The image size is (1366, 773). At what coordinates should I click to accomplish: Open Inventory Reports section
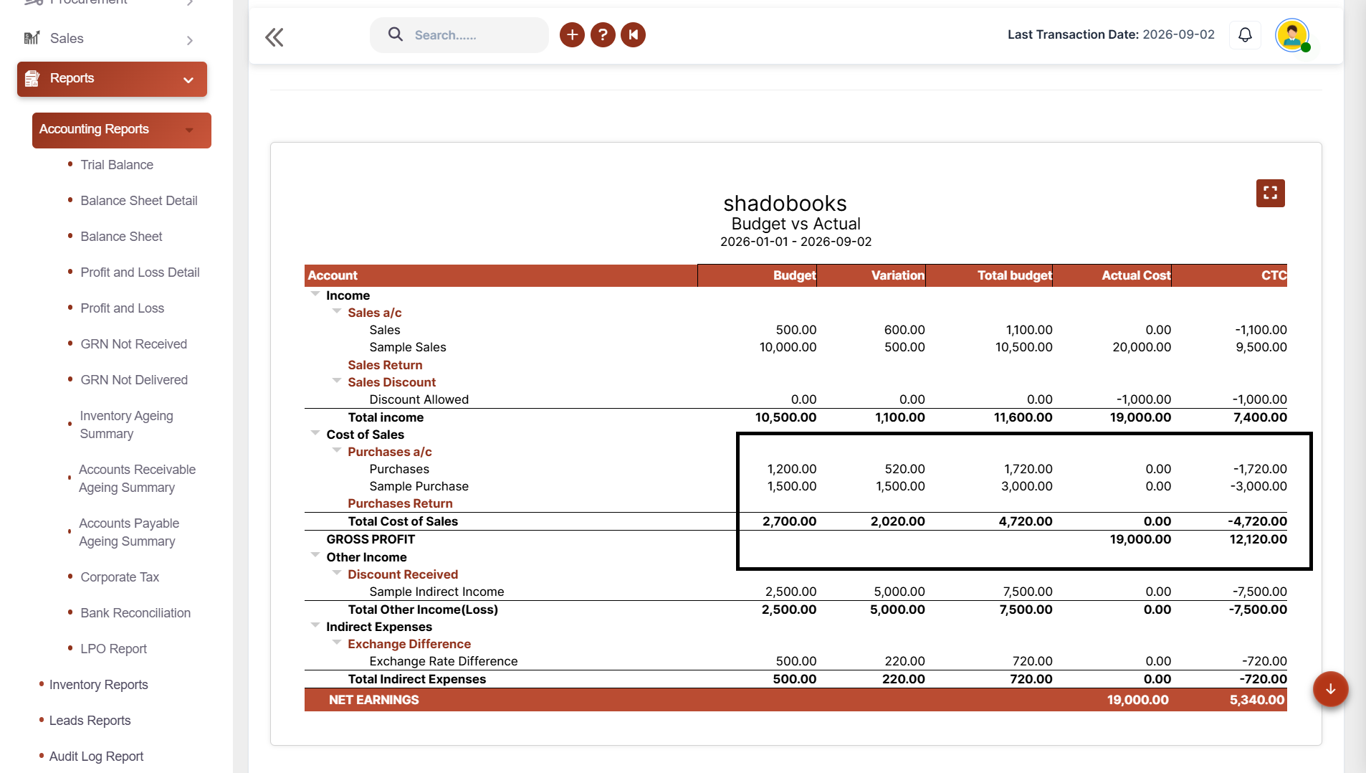pos(98,685)
